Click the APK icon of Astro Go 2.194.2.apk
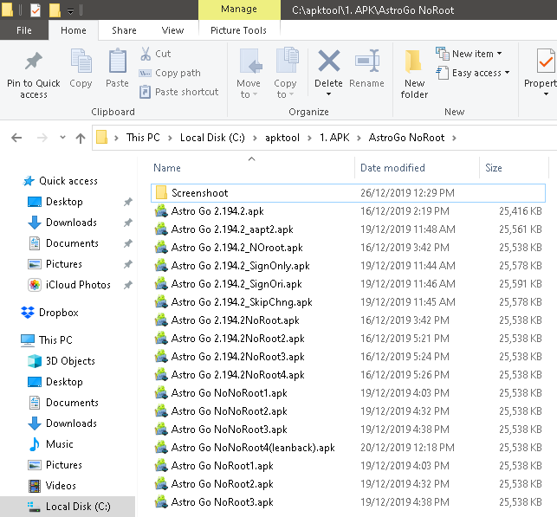This screenshot has height=517, width=557. point(161,211)
